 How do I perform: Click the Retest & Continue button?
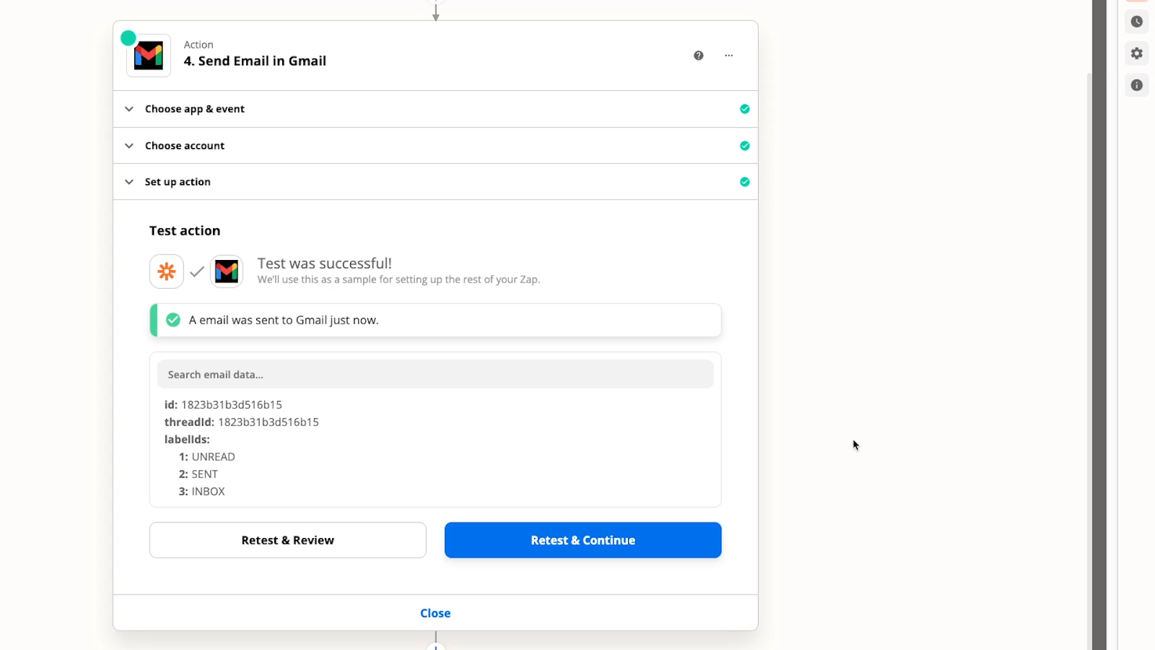click(583, 540)
